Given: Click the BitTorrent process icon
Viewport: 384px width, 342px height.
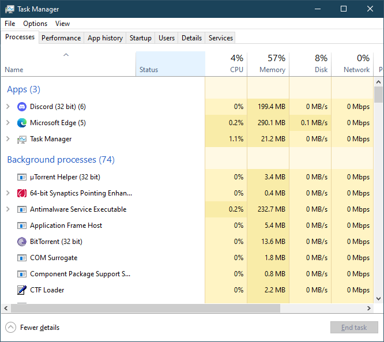Looking at the screenshot, I should click(x=22, y=242).
